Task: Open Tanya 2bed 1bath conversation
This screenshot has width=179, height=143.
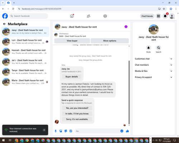Action: point(25,72)
